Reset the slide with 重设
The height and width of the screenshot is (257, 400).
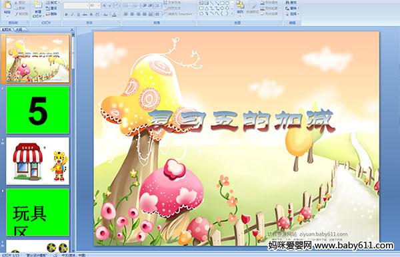[52, 8]
